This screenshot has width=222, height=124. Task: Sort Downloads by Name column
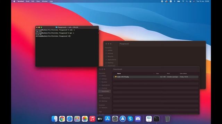click(x=119, y=73)
